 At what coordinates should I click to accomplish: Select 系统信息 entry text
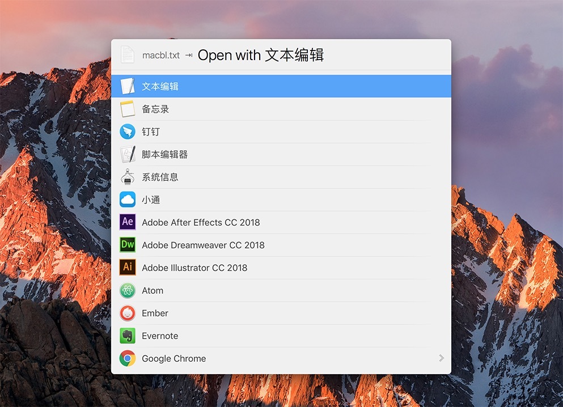160,177
